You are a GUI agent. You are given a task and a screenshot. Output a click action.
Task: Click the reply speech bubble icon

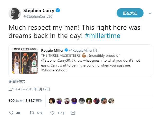point(11,113)
